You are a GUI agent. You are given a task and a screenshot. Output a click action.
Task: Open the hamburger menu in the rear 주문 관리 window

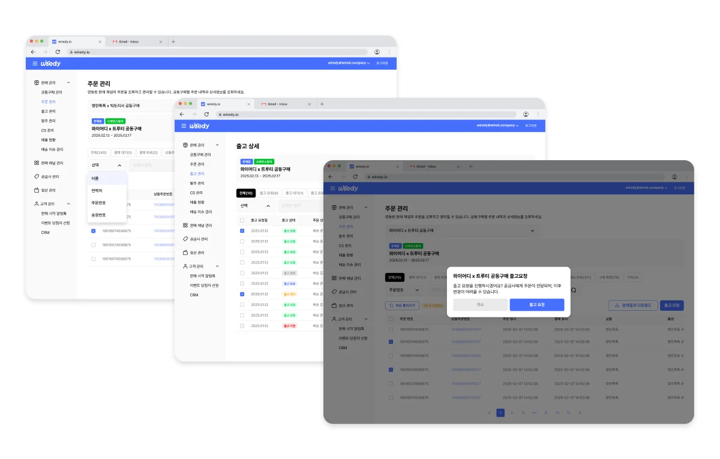click(x=35, y=63)
